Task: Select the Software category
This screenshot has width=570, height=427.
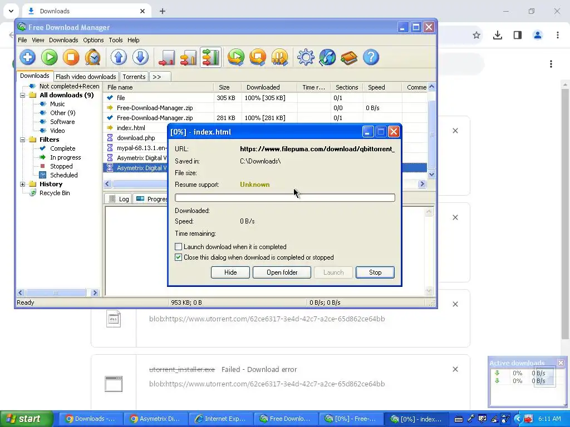Action: 62,122
